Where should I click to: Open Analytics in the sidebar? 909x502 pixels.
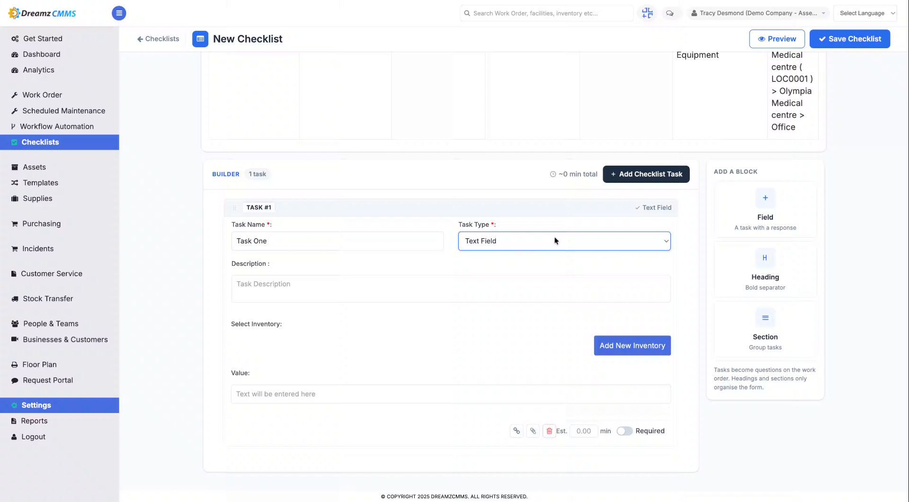coord(38,70)
